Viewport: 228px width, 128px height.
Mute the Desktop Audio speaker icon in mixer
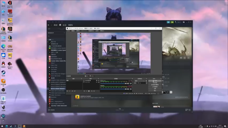click(x=128, y=89)
